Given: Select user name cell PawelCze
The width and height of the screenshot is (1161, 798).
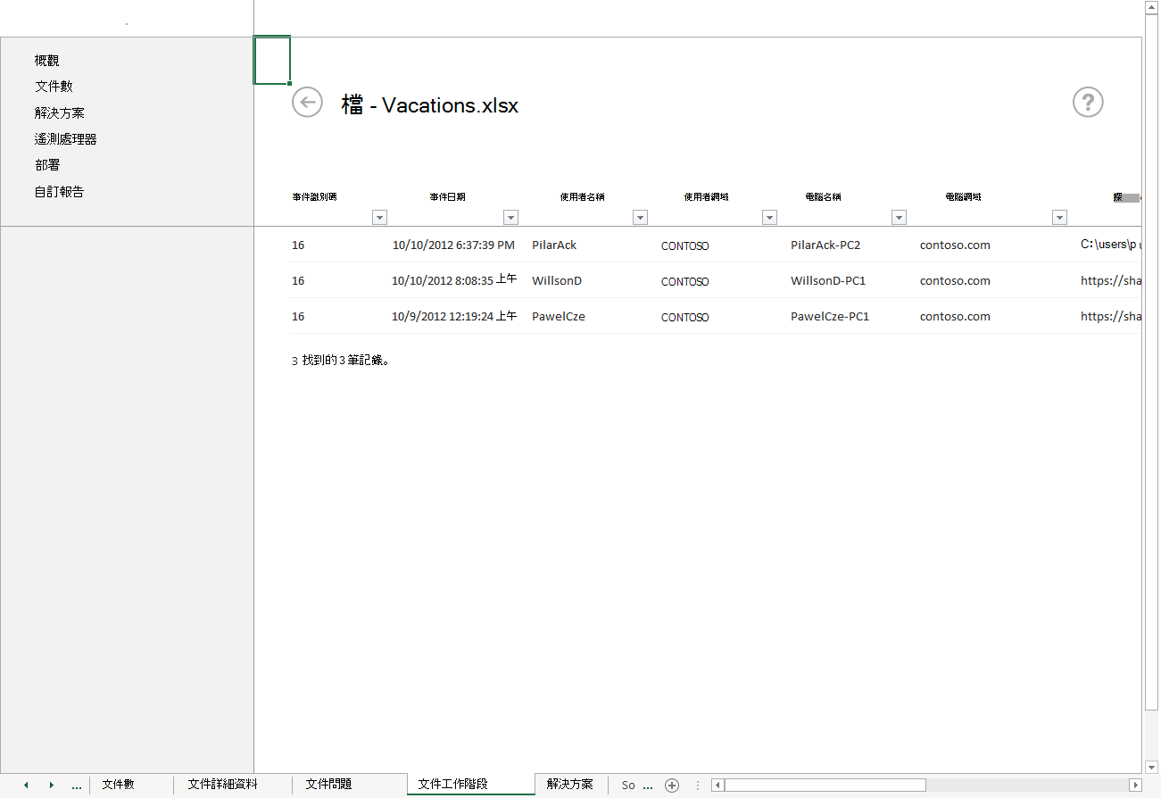Looking at the screenshot, I should (559, 316).
